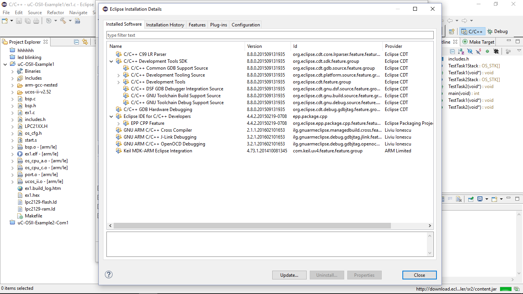Switch to the C/C++ perspective

point(472,31)
